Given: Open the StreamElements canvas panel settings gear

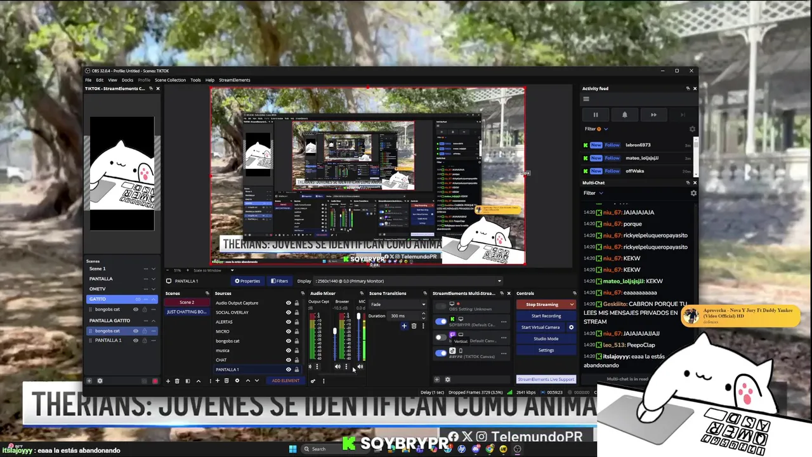Looking at the screenshot, I should (100, 381).
